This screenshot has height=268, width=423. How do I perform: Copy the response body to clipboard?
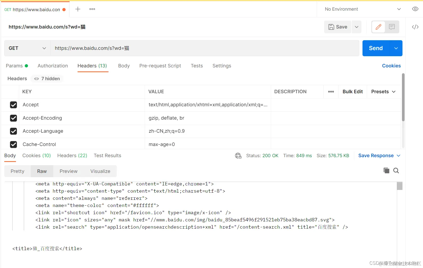[x=386, y=170]
